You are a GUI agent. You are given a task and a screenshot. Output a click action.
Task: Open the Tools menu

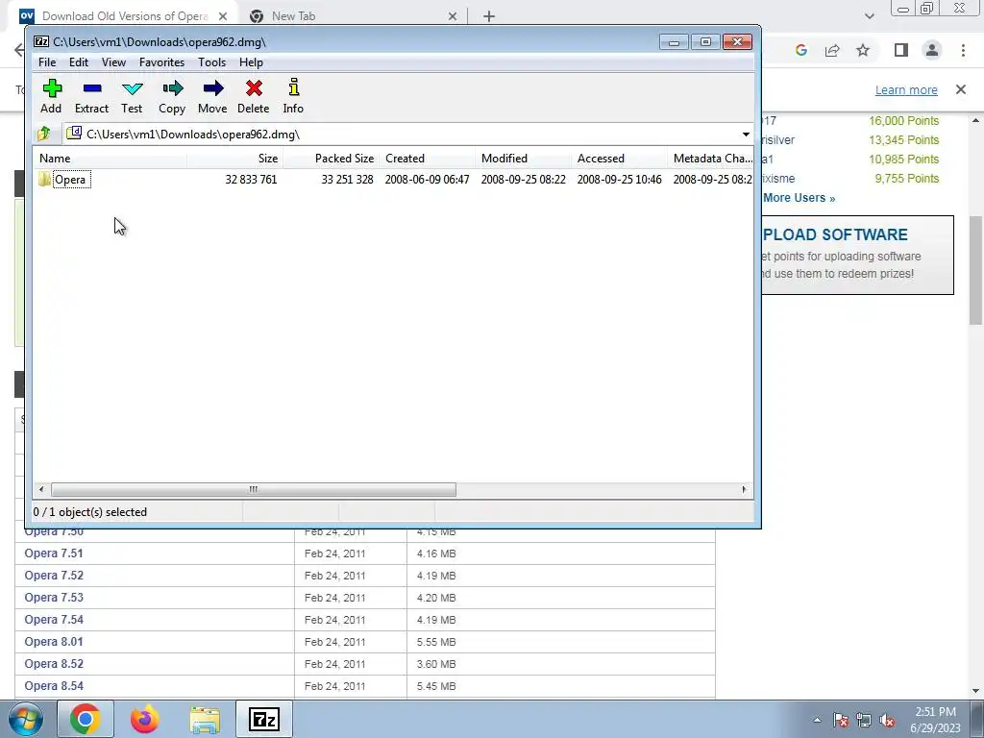[x=211, y=62]
